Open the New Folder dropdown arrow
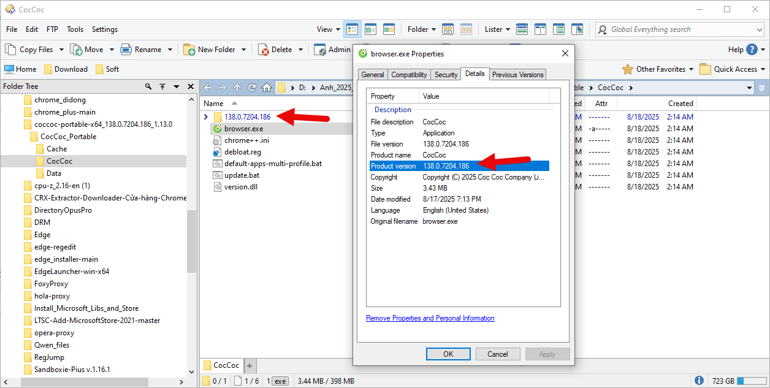770x388 pixels. [243, 50]
